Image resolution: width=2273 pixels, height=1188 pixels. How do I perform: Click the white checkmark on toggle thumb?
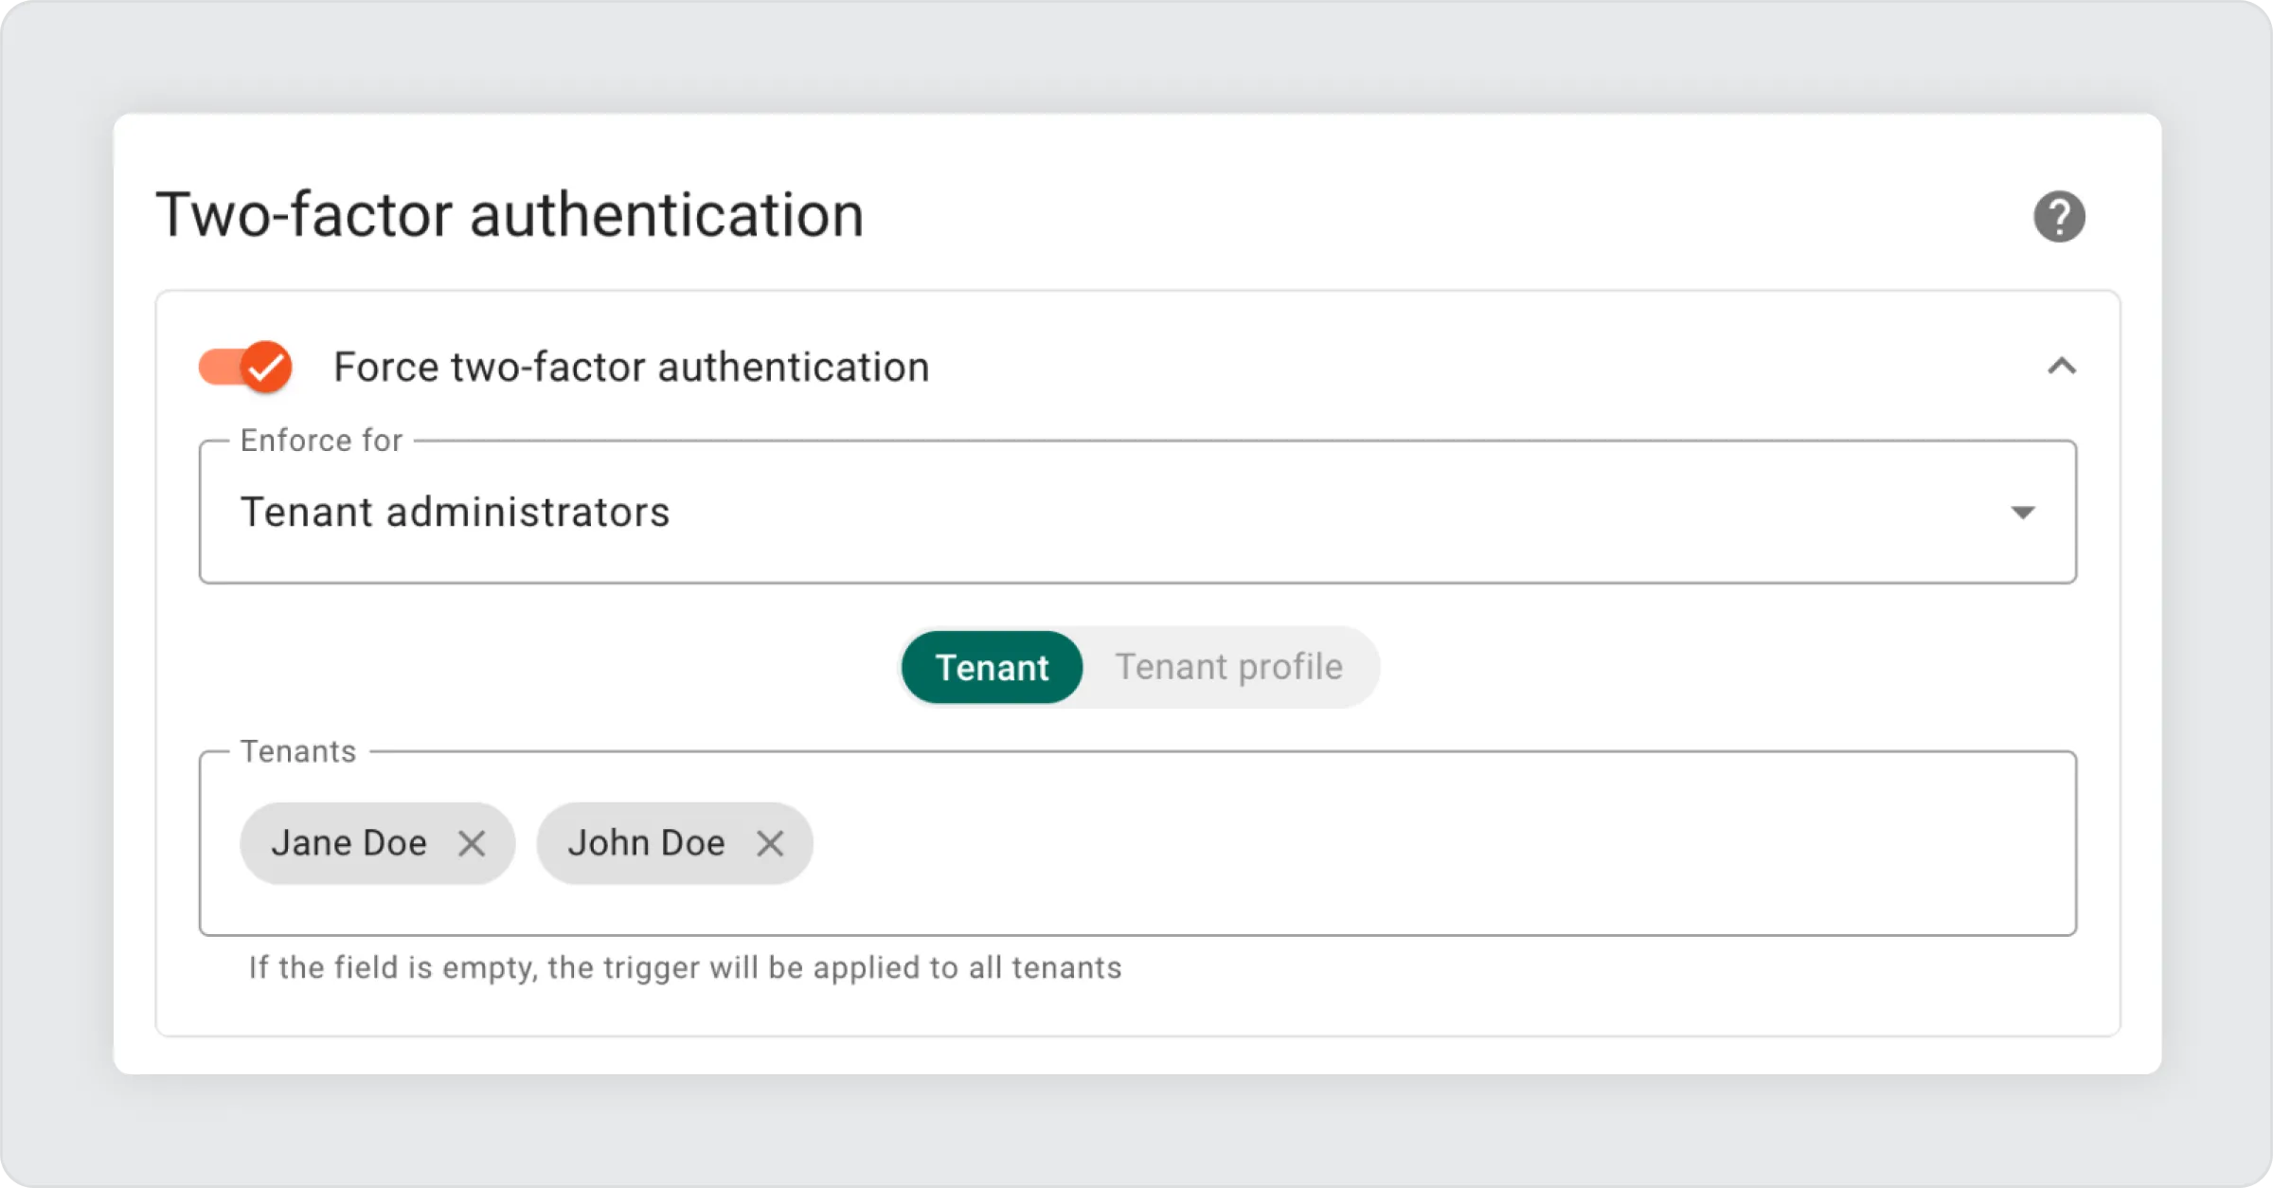[x=267, y=368]
